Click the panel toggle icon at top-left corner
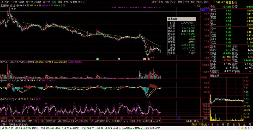The image size is (253, 130). click(2, 2)
